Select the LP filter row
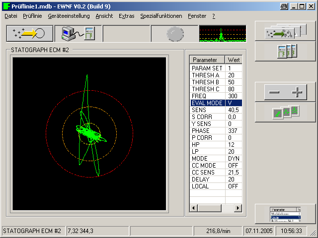This screenshot has width=318, height=238. click(216, 152)
